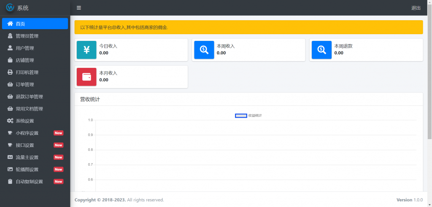Click the Copyright © 2018-2023. footer text
This screenshot has height=207, width=432.
pos(100,200)
